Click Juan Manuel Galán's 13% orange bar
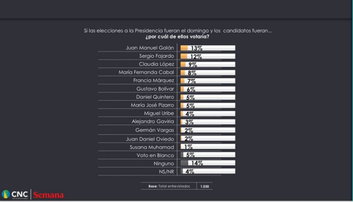 pos(184,48)
